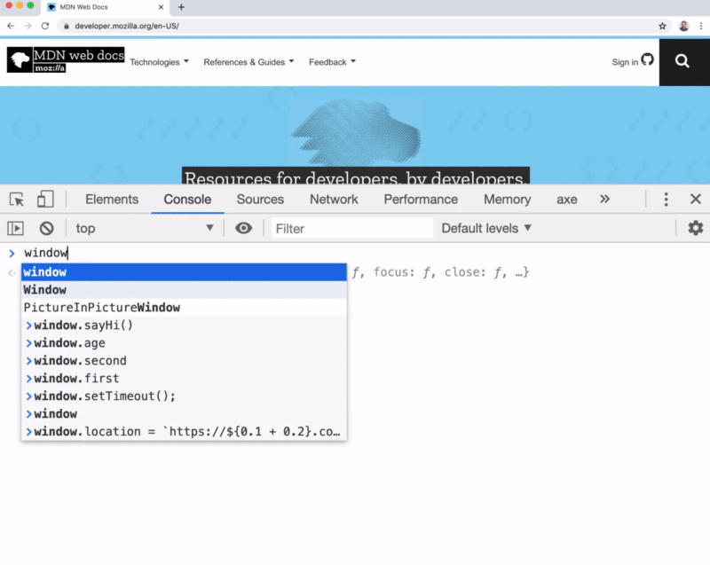Image resolution: width=710 pixels, height=565 pixels.
Task: Open the Default levels dropdown
Action: [x=486, y=228]
